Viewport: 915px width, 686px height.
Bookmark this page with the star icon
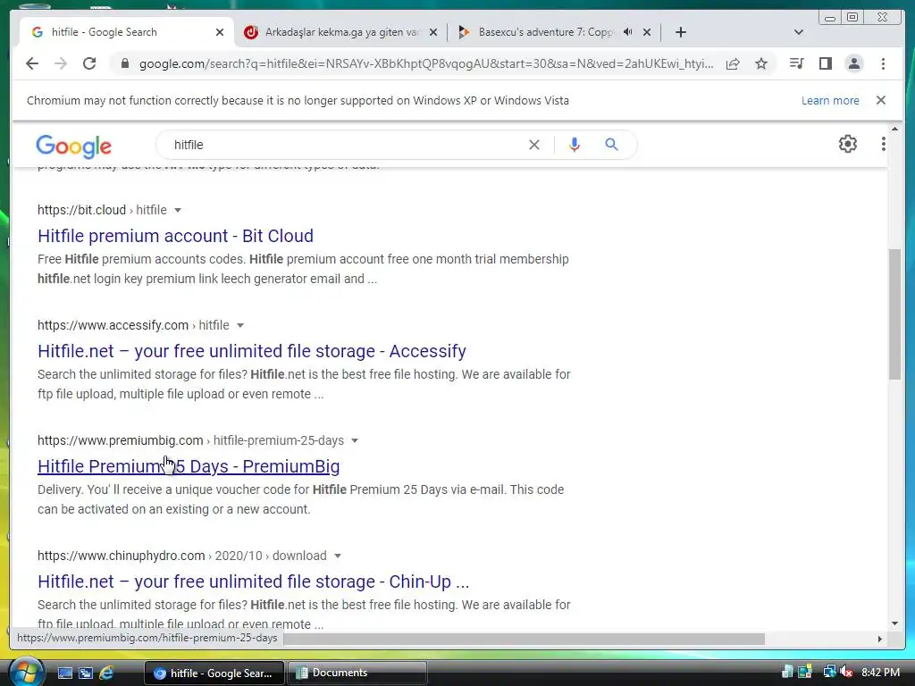pyautogui.click(x=761, y=63)
